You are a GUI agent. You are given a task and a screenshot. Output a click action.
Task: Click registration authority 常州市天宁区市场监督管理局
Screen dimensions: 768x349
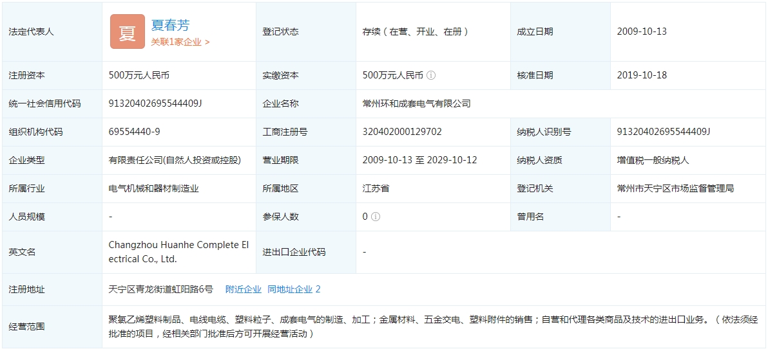pyautogui.click(x=675, y=188)
